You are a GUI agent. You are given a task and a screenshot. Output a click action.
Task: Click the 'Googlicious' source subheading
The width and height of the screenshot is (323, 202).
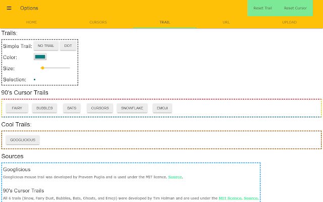click(17, 169)
